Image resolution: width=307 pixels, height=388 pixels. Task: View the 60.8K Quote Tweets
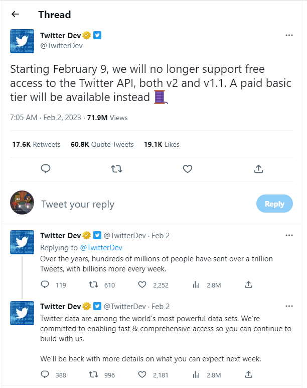pos(102,144)
